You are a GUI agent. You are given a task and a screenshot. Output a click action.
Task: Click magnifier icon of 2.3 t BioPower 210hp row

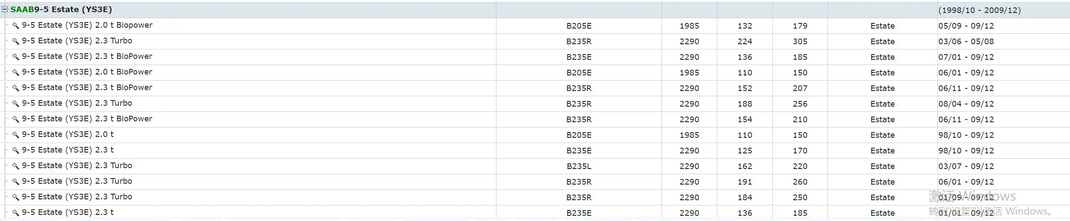point(16,119)
